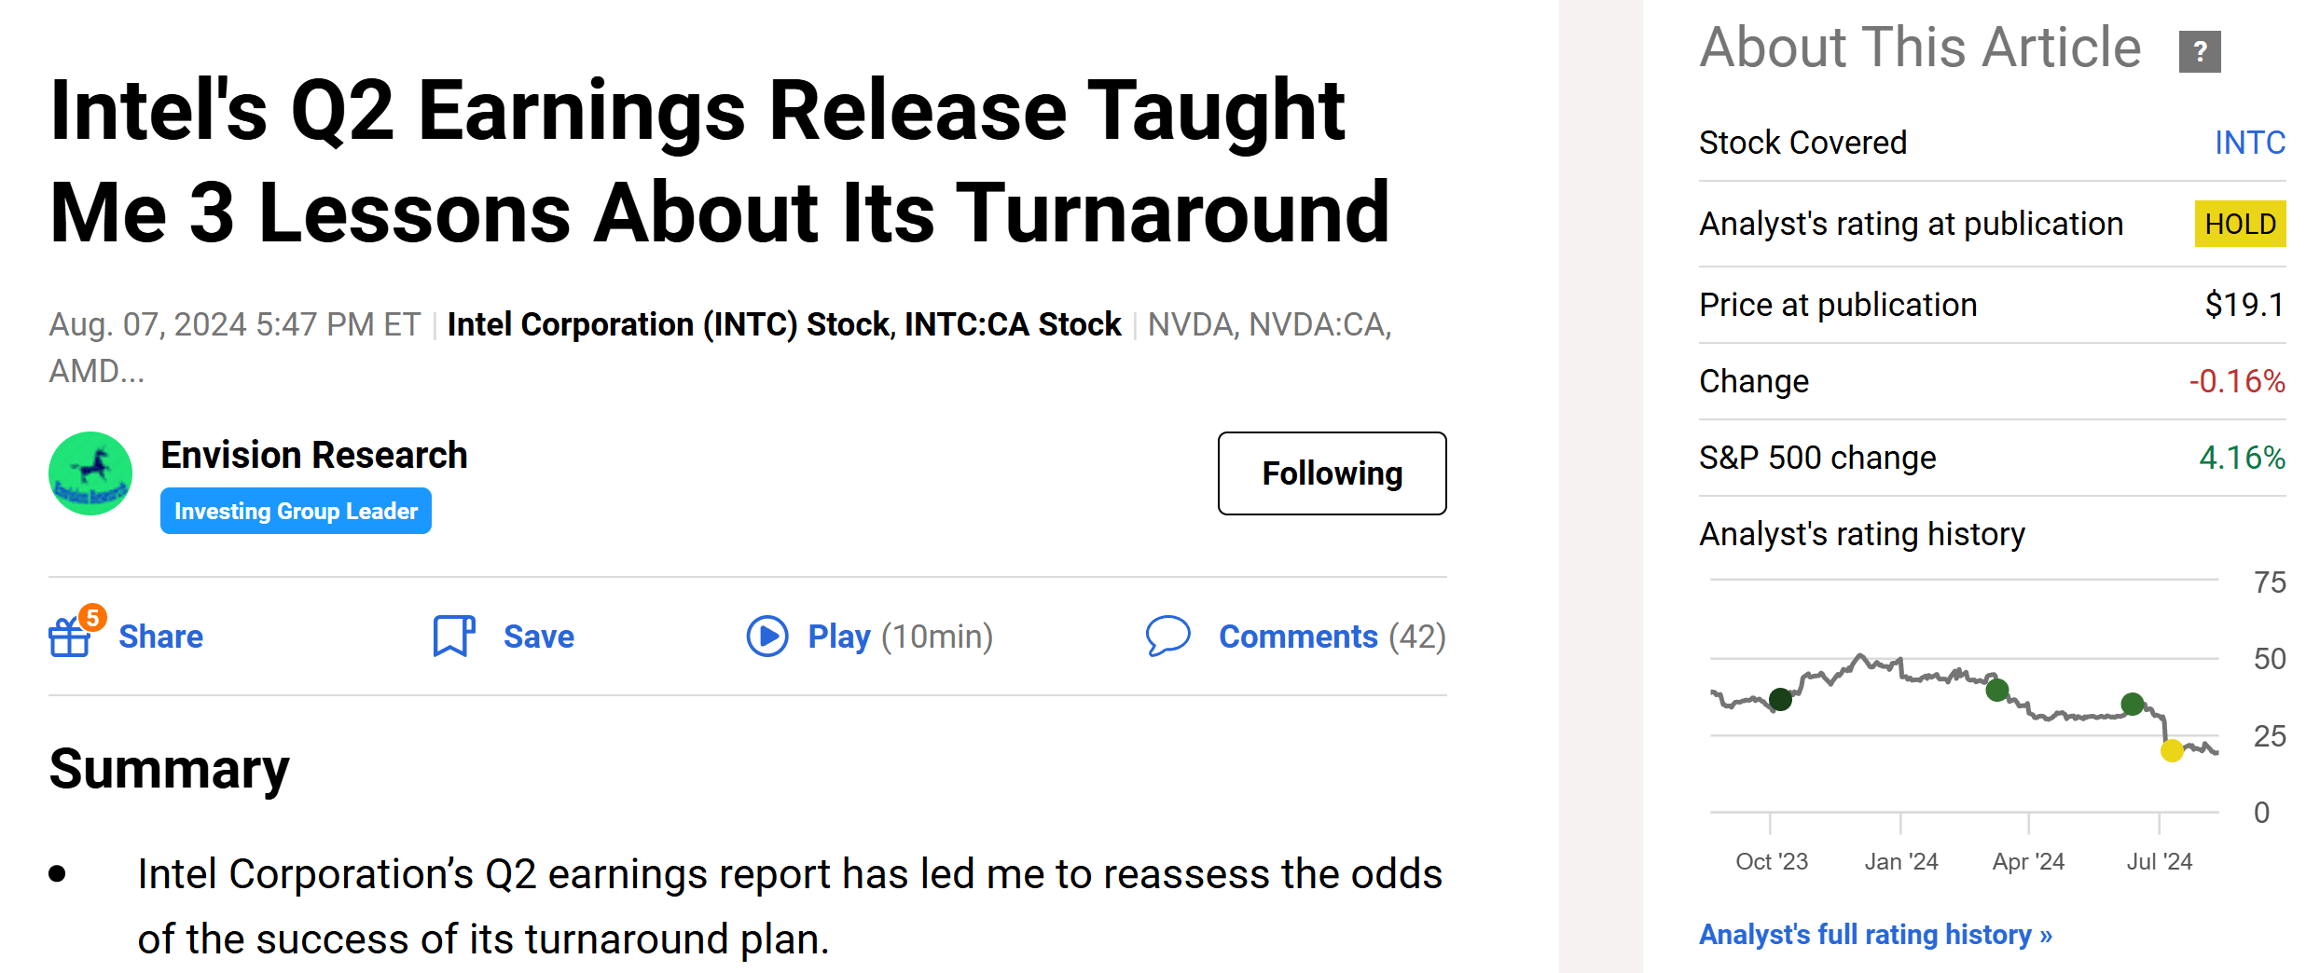Click the comments speech bubble icon
The image size is (2320, 973).
[x=1167, y=637]
